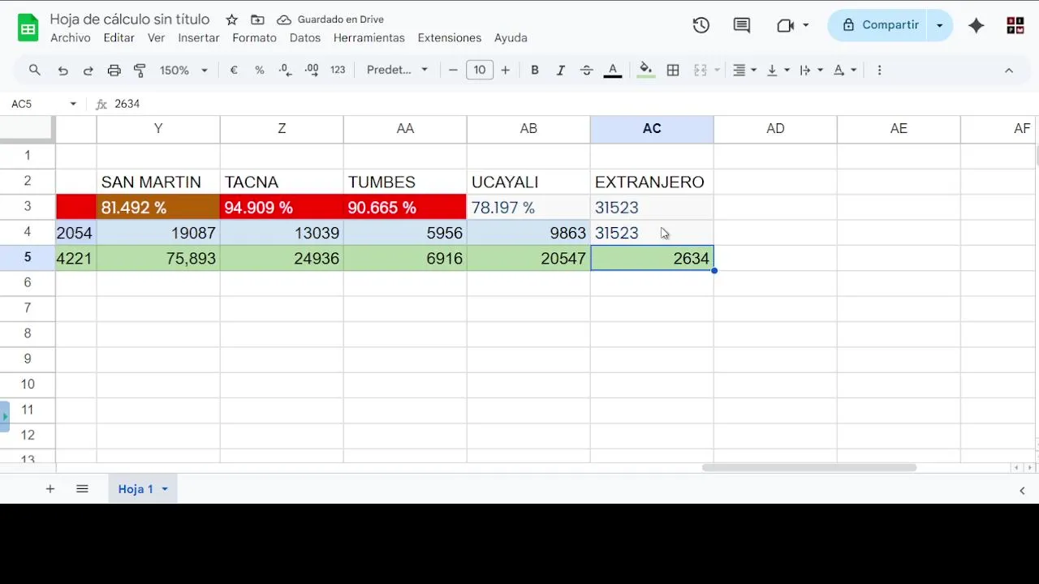Toggle strikethrough formatting
1039x584 pixels.
[587, 71]
